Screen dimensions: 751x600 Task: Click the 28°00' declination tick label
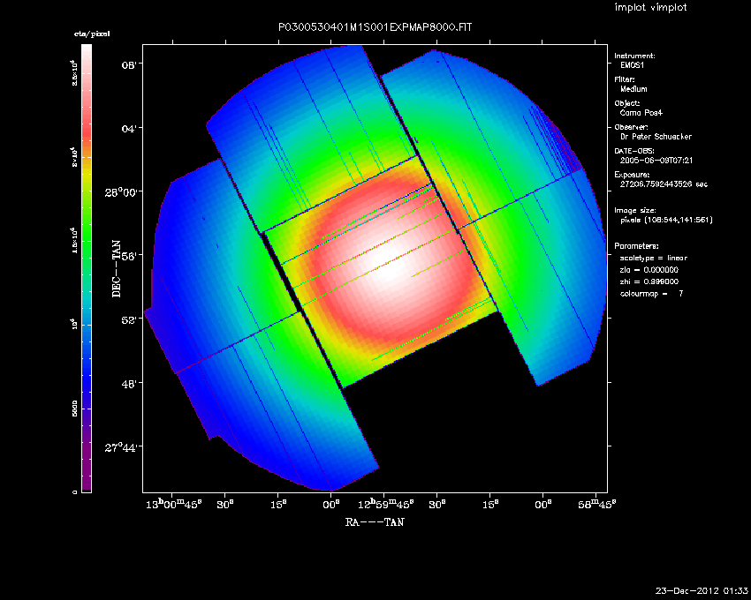[125, 191]
